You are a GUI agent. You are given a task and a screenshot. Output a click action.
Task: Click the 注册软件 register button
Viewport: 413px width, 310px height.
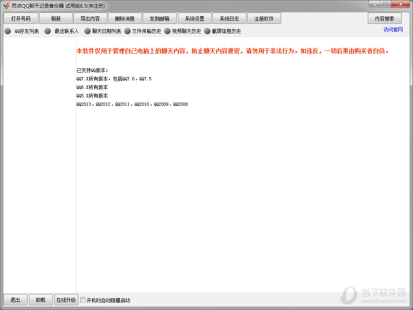coord(264,19)
